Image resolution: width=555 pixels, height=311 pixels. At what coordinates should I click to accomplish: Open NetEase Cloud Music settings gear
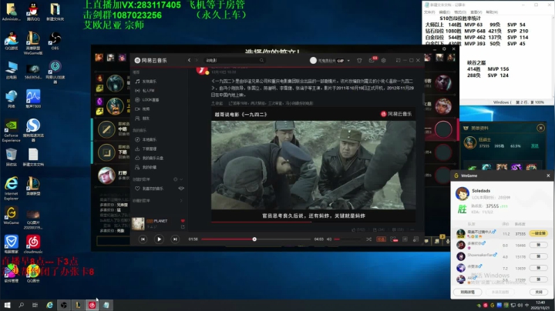[383, 61]
